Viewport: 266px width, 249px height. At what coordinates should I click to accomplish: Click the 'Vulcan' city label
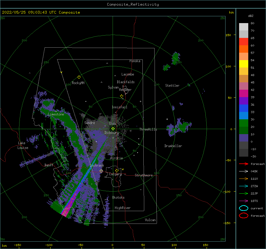150,220
